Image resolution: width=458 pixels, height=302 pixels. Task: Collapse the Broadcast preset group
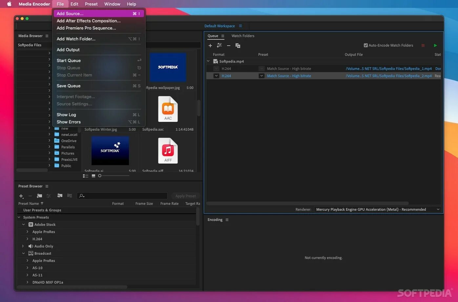pos(23,253)
